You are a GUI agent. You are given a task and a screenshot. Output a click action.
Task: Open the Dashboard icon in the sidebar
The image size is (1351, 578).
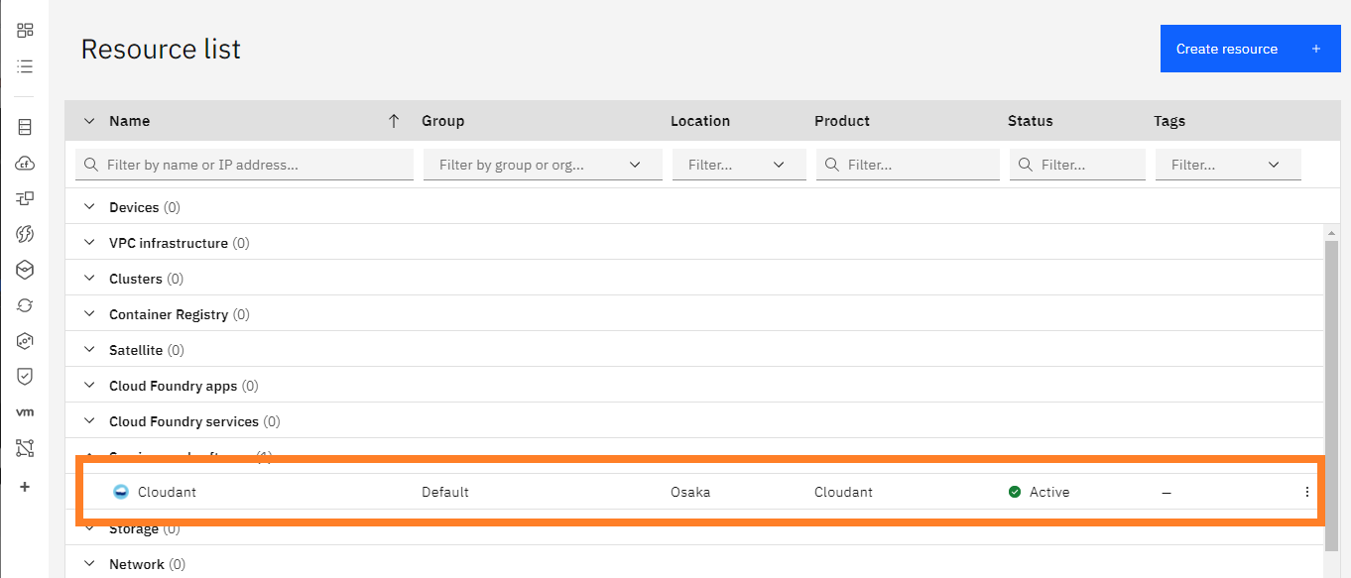coord(25,31)
